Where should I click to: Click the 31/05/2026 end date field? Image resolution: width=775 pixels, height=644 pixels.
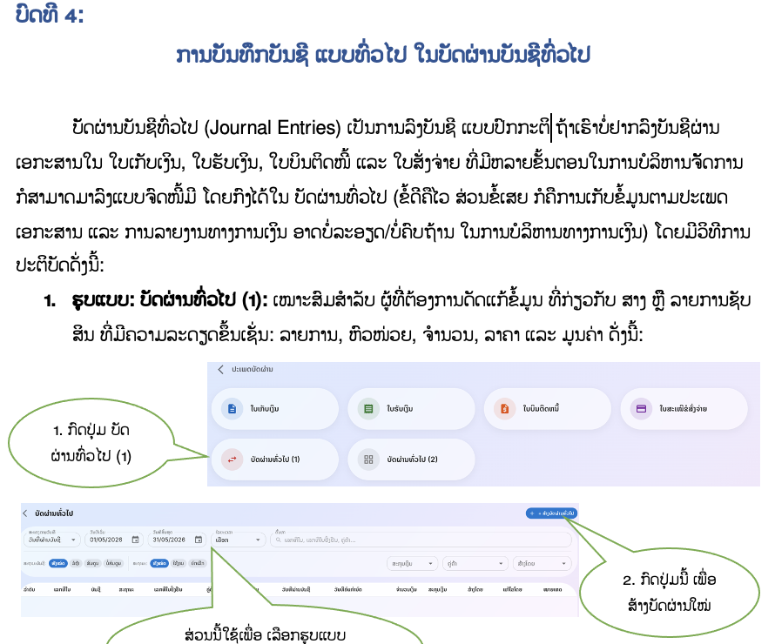click(x=177, y=540)
